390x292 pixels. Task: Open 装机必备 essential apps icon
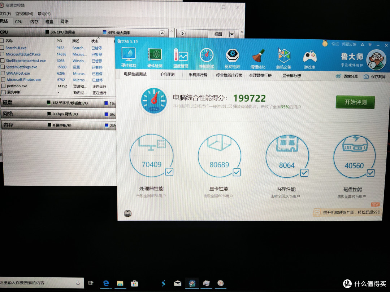click(284, 59)
